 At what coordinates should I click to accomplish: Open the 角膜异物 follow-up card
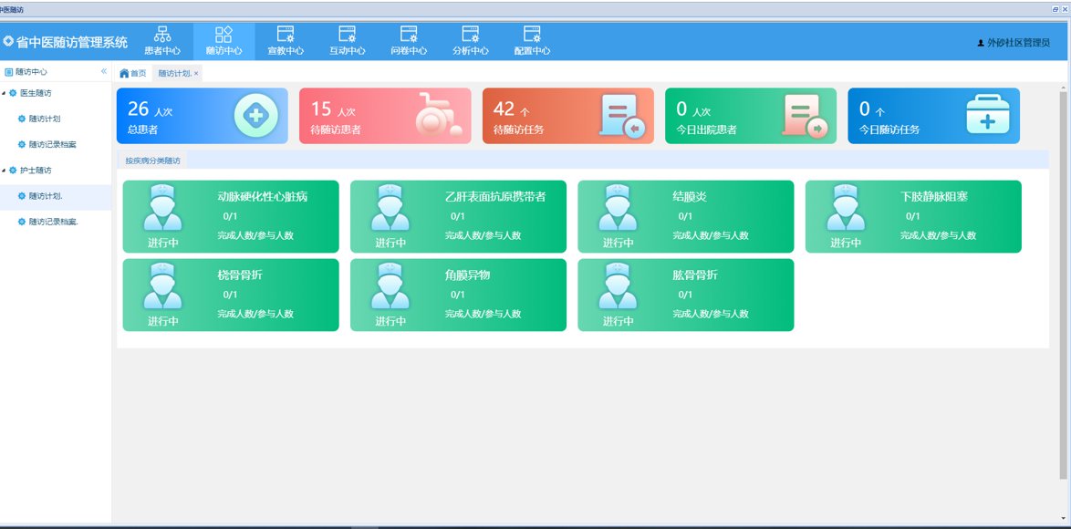(457, 295)
